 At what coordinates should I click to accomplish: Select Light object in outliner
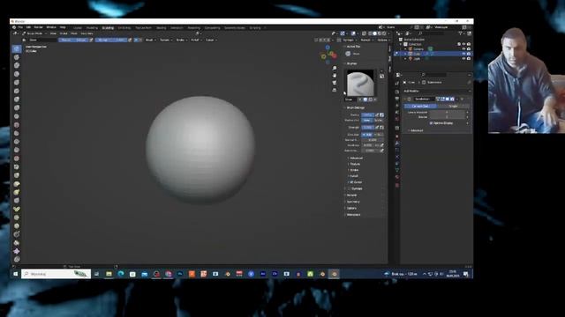pyautogui.click(x=417, y=59)
